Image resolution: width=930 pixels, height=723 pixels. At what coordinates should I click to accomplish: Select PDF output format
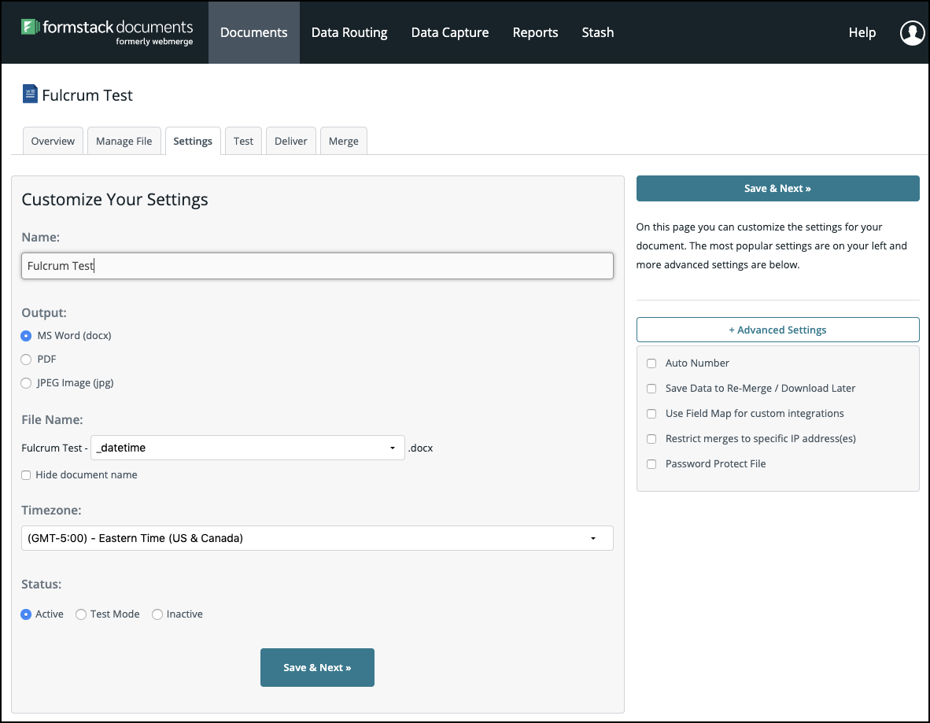click(26, 360)
